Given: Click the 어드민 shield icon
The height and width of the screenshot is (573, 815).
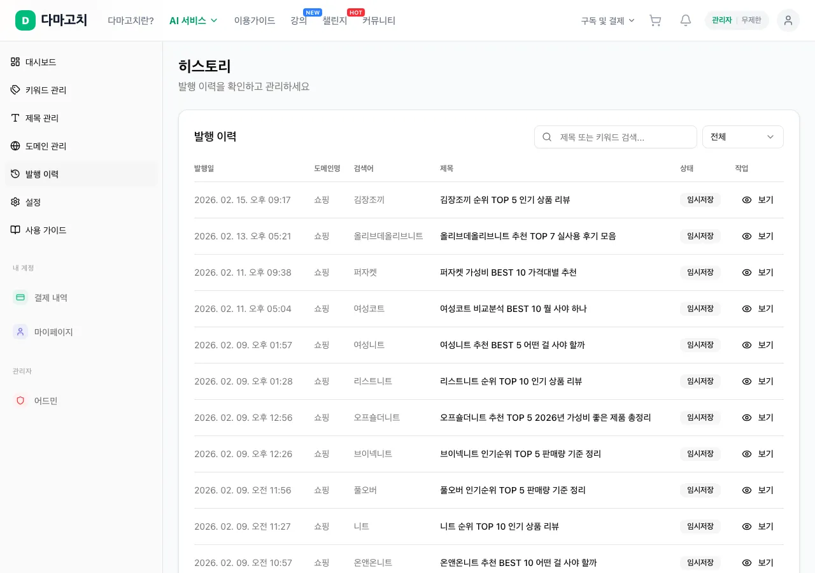Looking at the screenshot, I should point(20,400).
